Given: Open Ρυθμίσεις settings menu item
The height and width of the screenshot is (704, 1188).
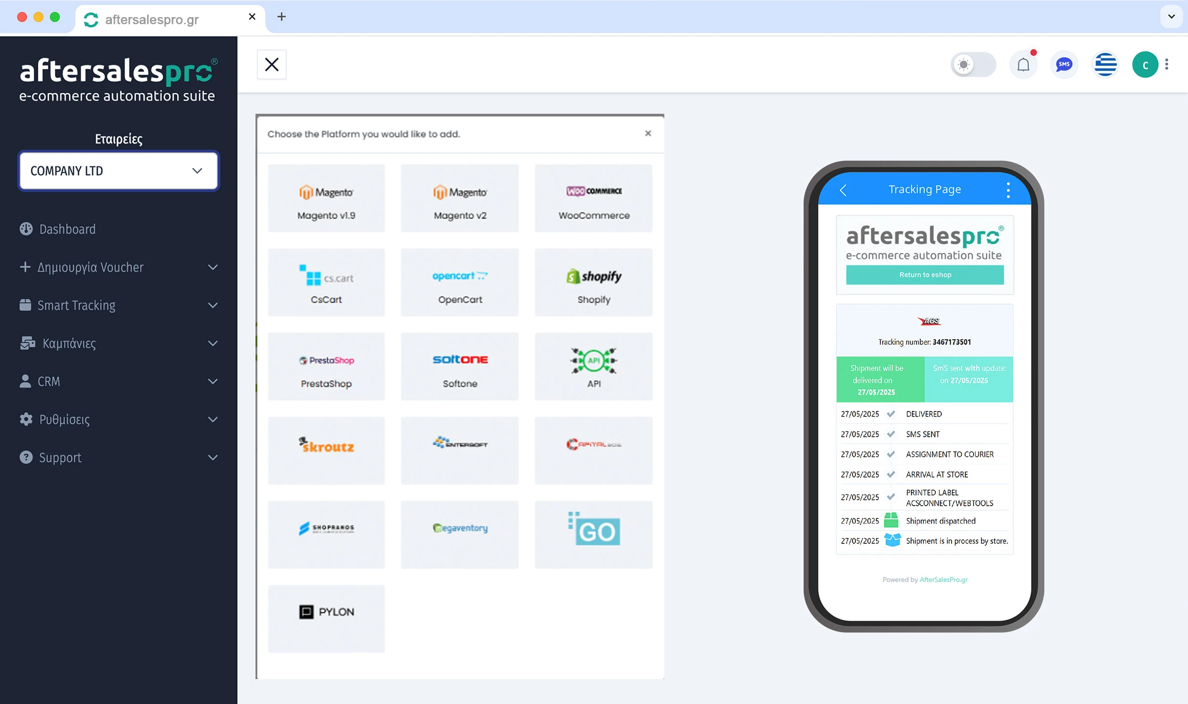Looking at the screenshot, I should coord(119,419).
